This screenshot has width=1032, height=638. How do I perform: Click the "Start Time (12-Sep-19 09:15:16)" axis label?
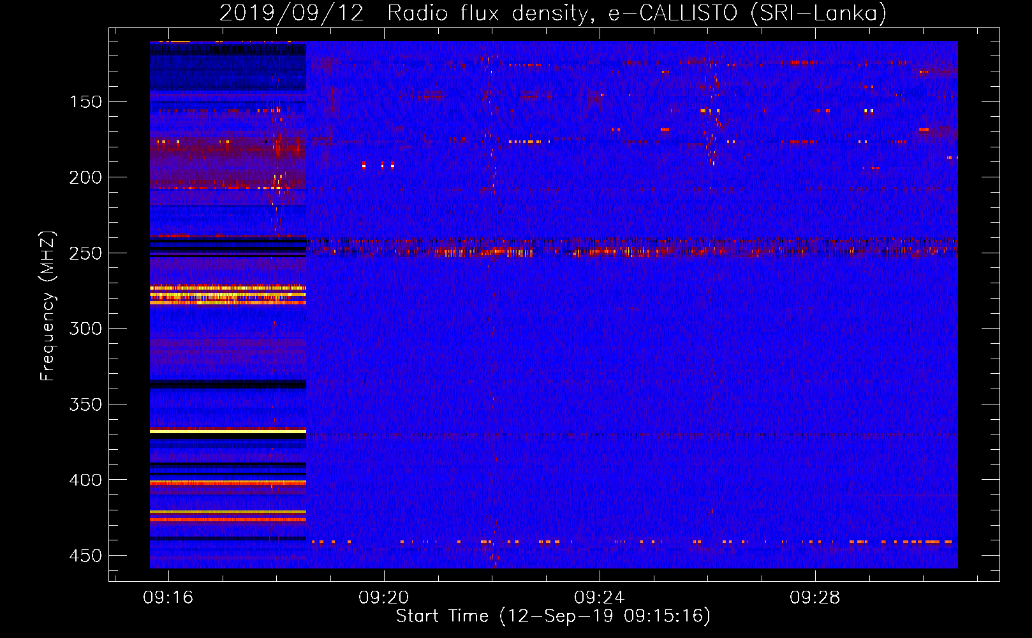[x=553, y=616]
